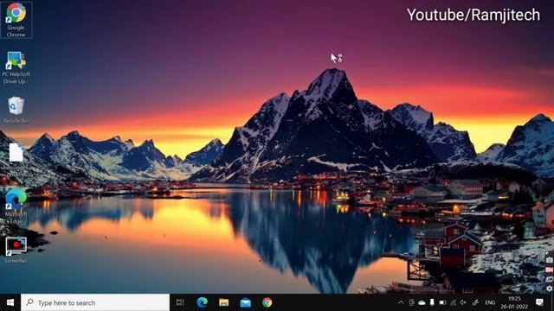This screenshot has width=554, height=311.
Task: Select the blank white document file on desktop
Action: pos(16,153)
